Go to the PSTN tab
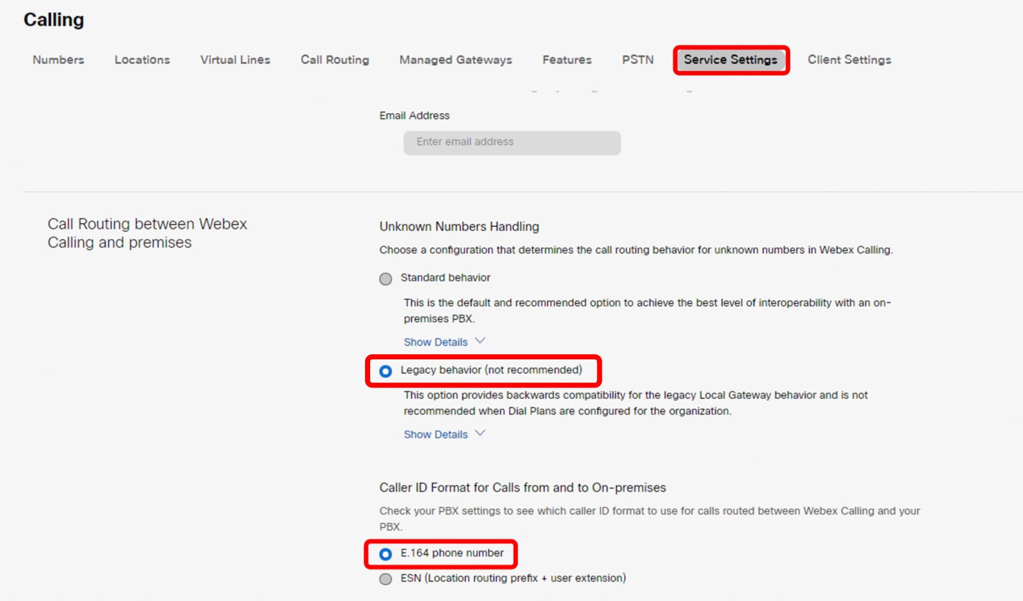1023x601 pixels. (x=637, y=60)
